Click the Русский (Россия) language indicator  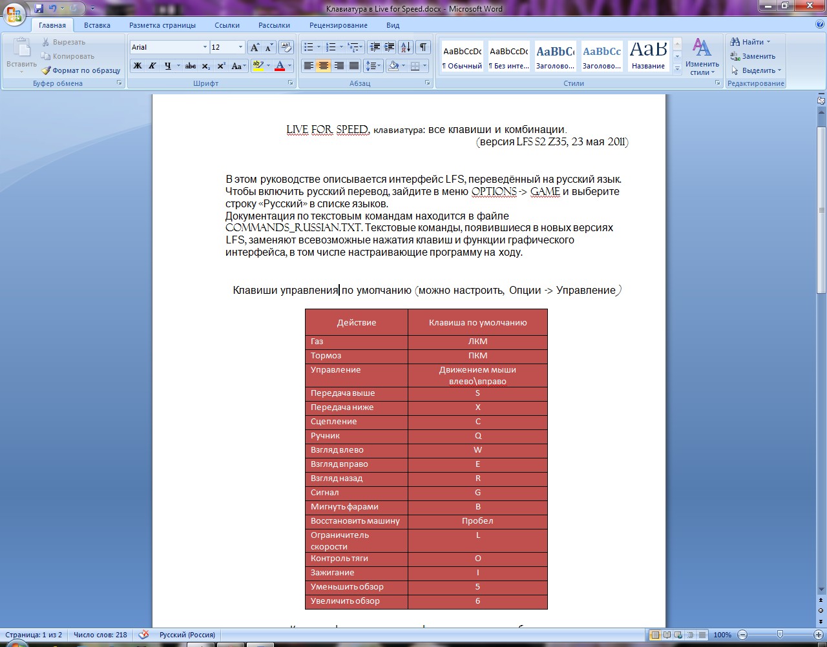click(x=187, y=635)
